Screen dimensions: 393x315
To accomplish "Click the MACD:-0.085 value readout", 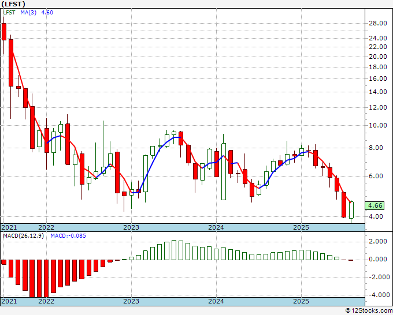I will click(68, 236).
